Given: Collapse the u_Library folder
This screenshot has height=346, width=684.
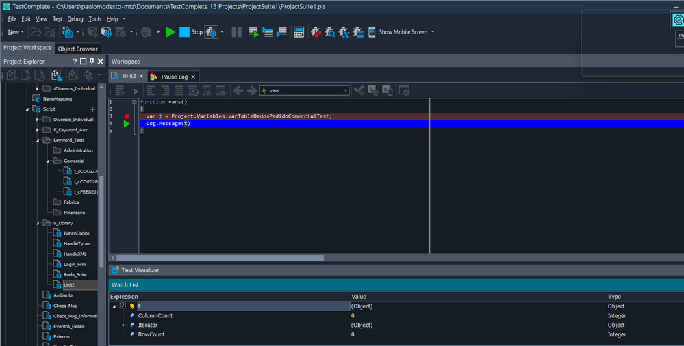Looking at the screenshot, I should [x=37, y=223].
